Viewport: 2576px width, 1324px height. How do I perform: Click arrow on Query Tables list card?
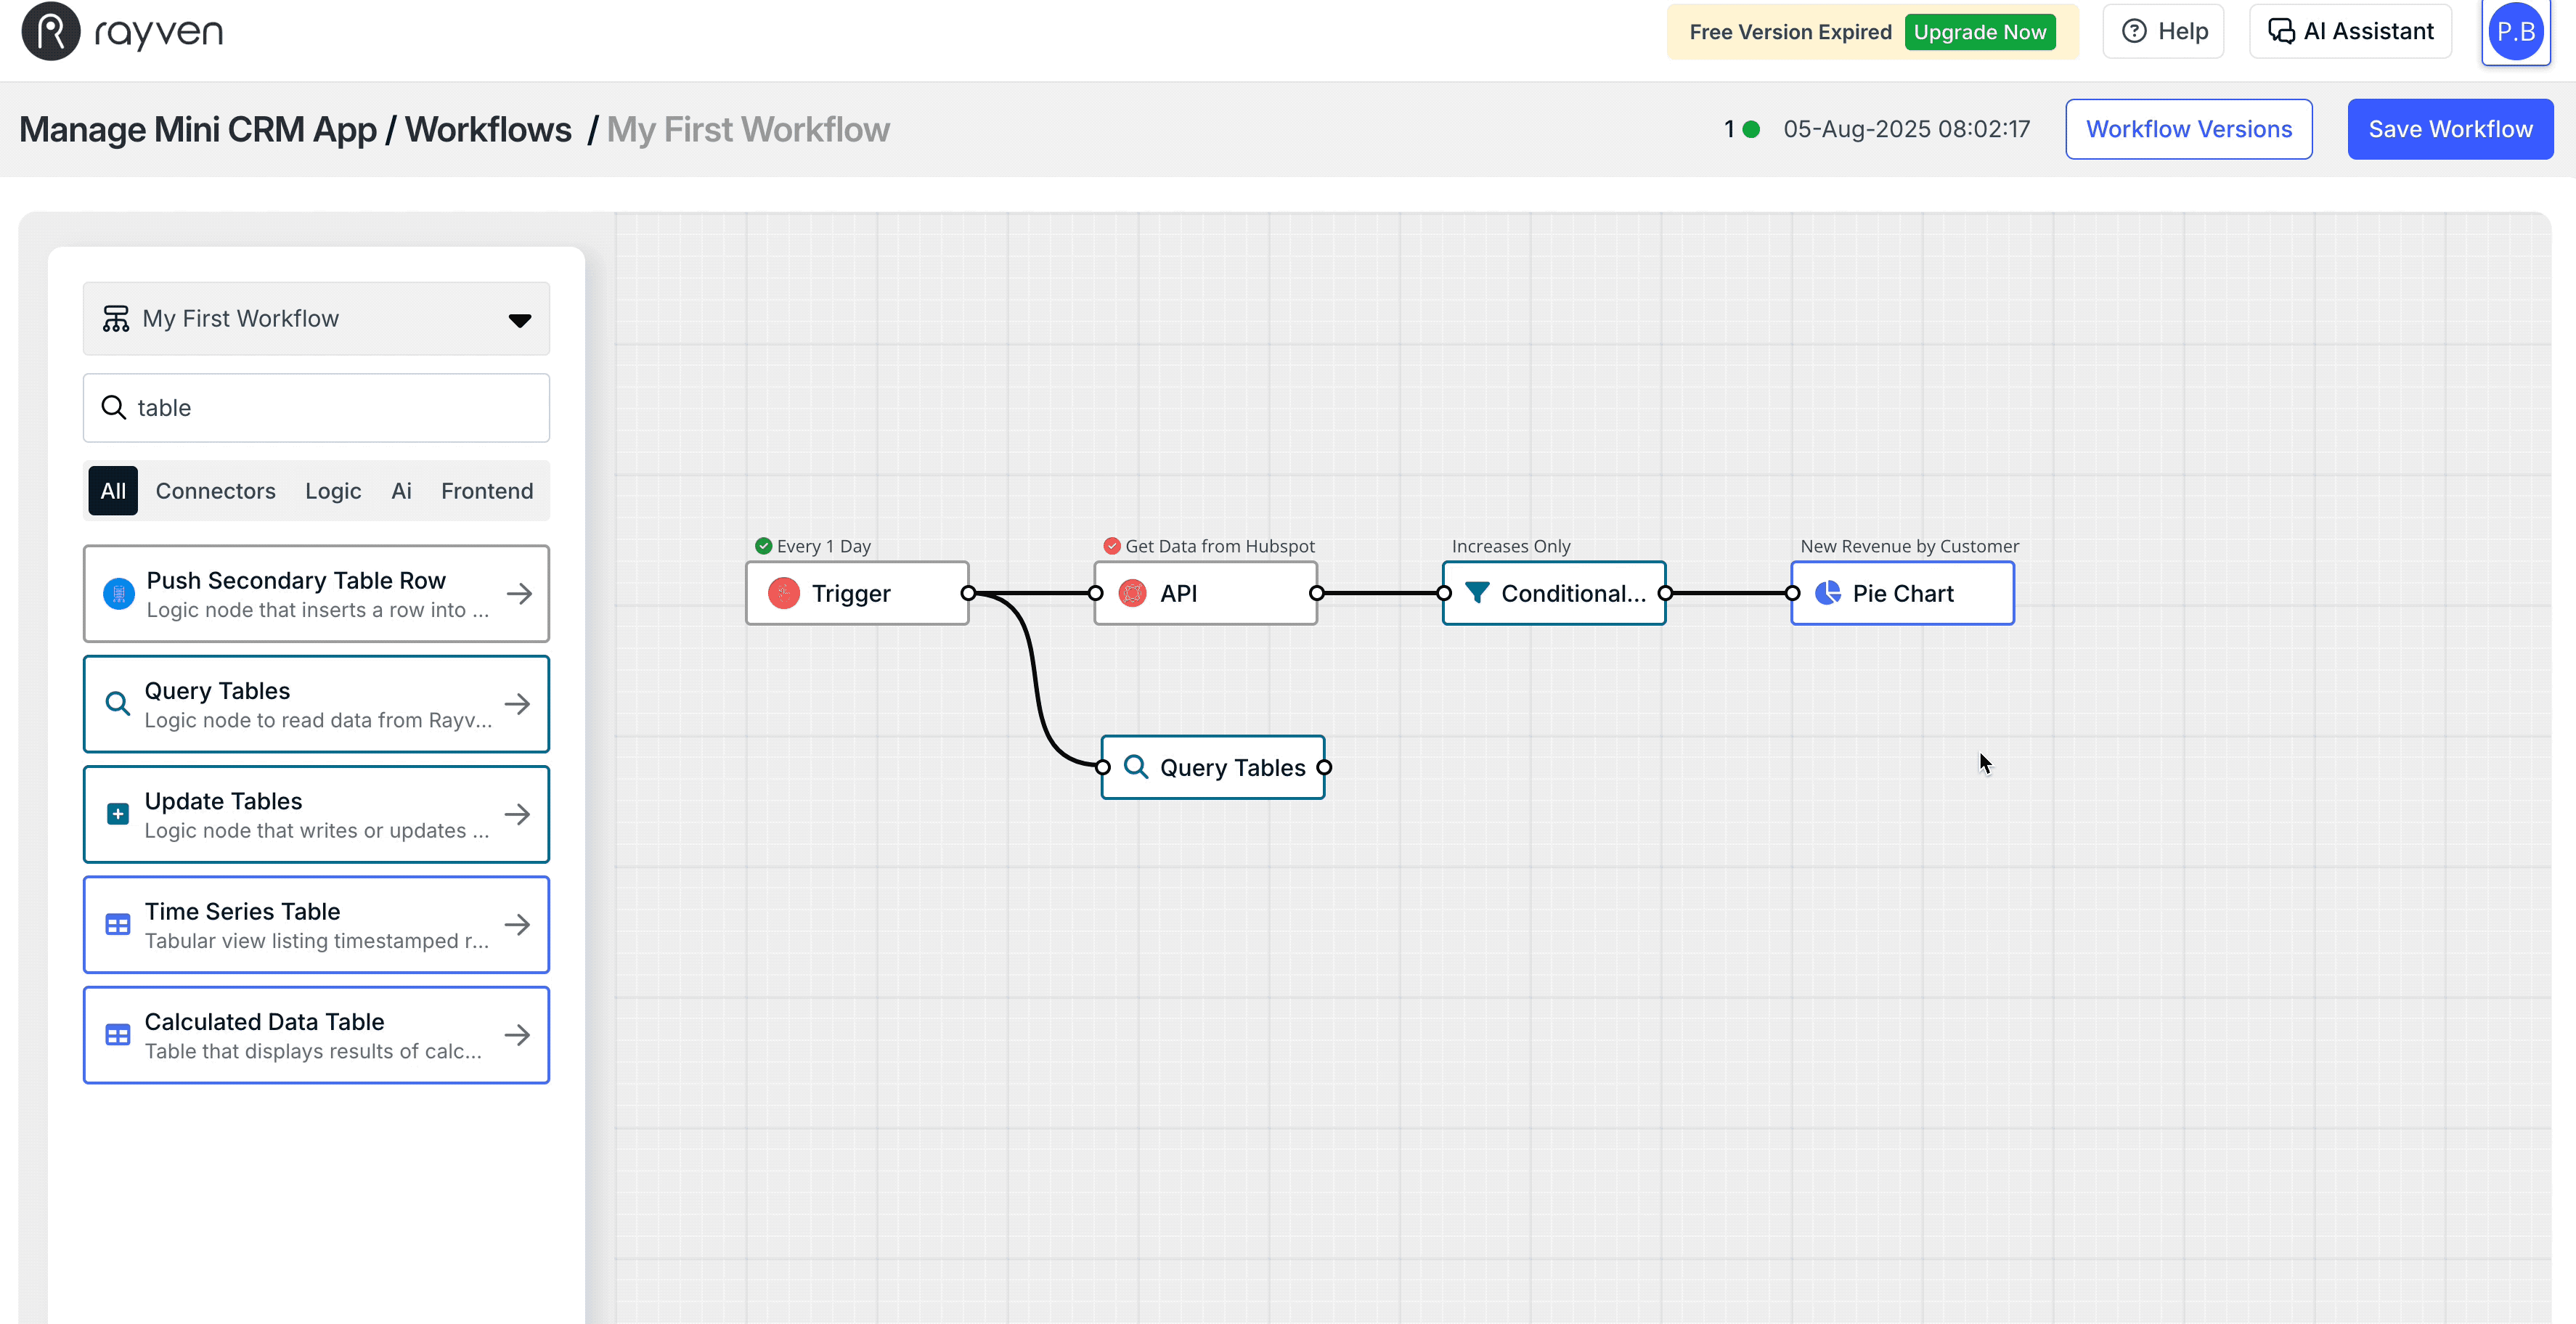pos(518,704)
